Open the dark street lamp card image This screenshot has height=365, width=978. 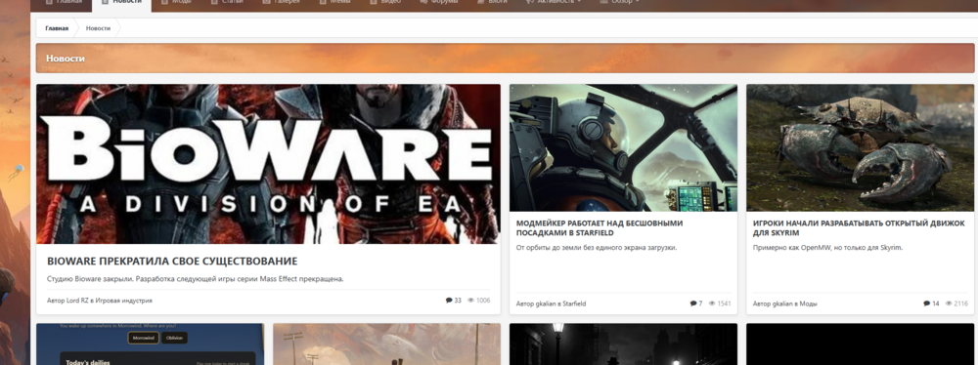[623, 344]
